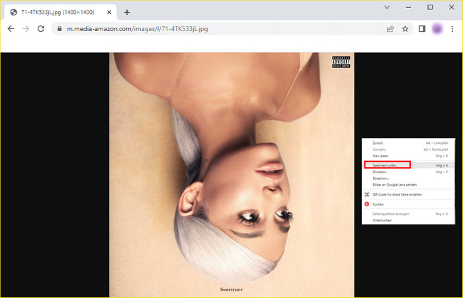Go back with the browser back arrow
This screenshot has height=298, width=463.
pyautogui.click(x=11, y=28)
